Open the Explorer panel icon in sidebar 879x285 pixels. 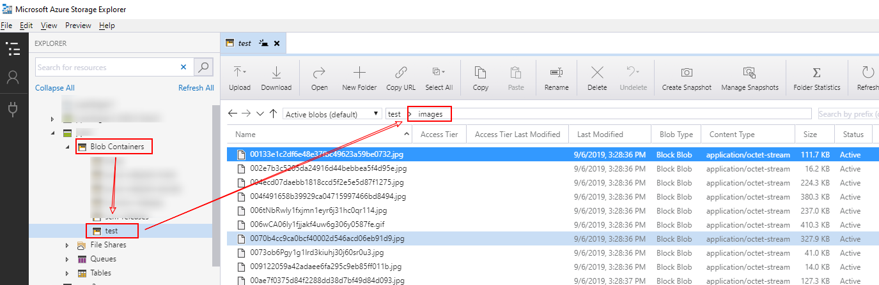pos(13,49)
